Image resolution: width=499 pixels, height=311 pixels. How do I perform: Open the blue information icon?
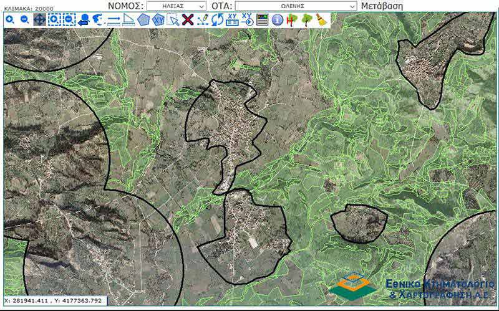[x=278, y=20]
